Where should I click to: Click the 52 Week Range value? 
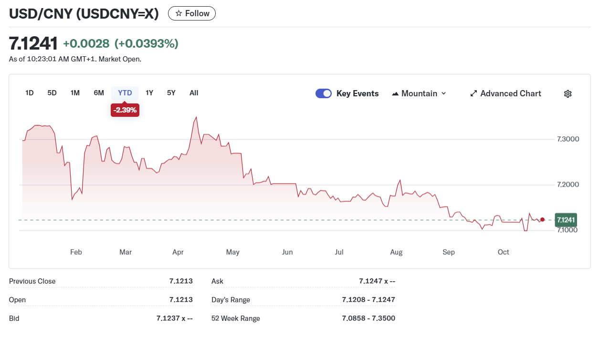tap(368, 318)
